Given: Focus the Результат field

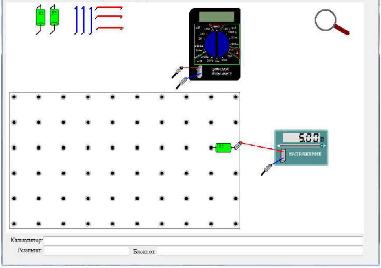Looking at the screenshot, I should (x=86, y=251).
